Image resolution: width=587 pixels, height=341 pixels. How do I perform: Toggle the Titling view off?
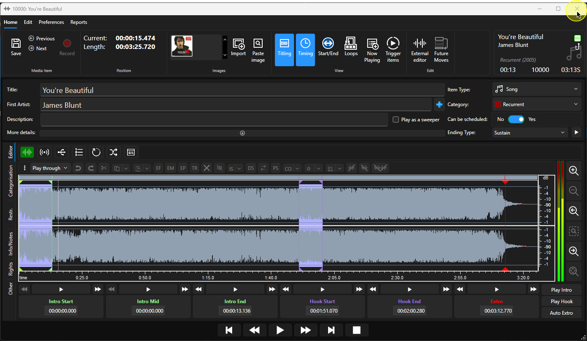(284, 50)
